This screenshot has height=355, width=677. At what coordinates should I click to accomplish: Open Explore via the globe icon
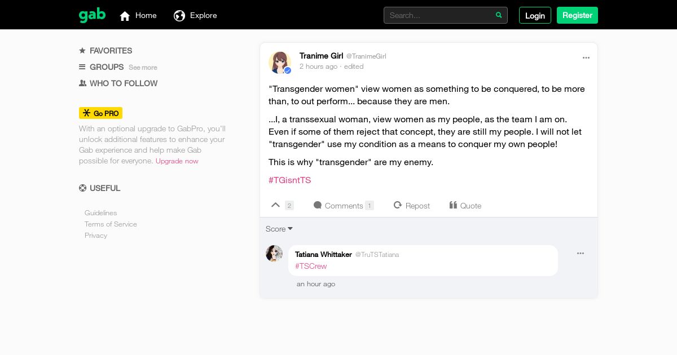pos(179,16)
